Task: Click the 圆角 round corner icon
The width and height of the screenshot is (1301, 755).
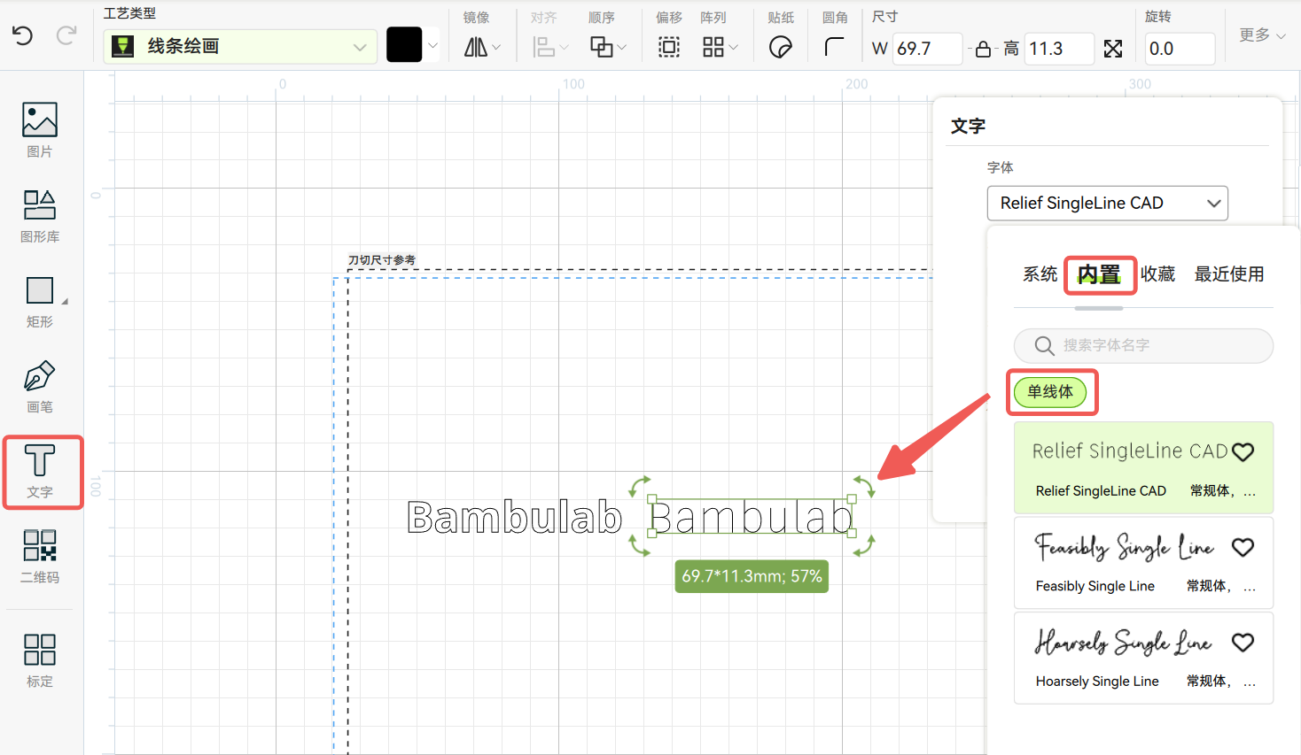Action: point(834,47)
